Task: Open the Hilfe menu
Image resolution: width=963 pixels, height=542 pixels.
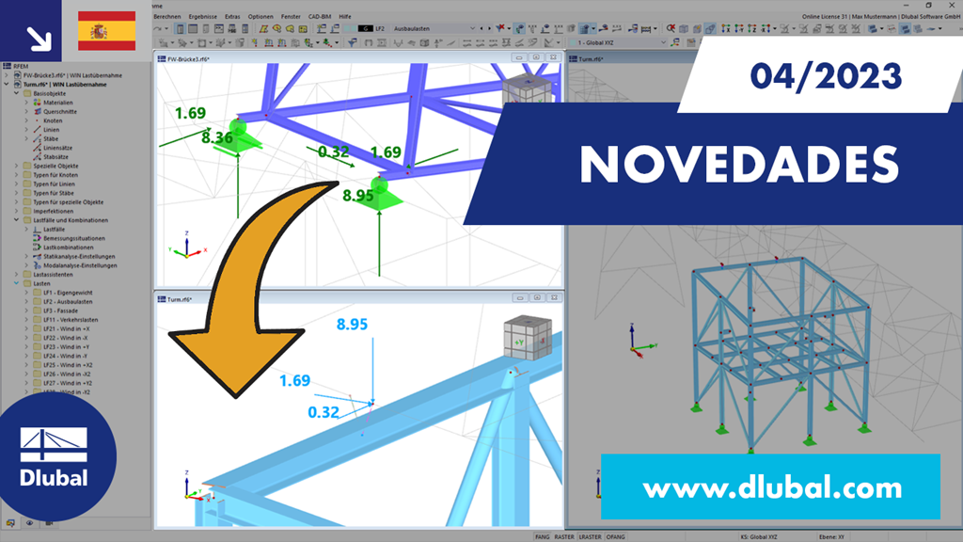Action: pos(345,17)
